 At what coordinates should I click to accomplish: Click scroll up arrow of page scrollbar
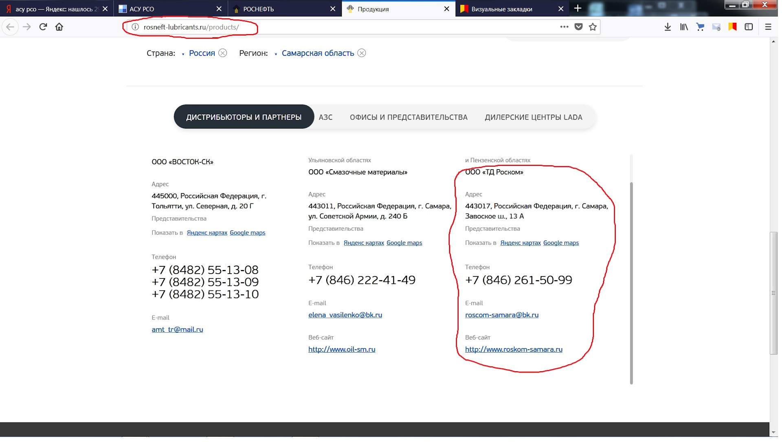tap(773, 41)
